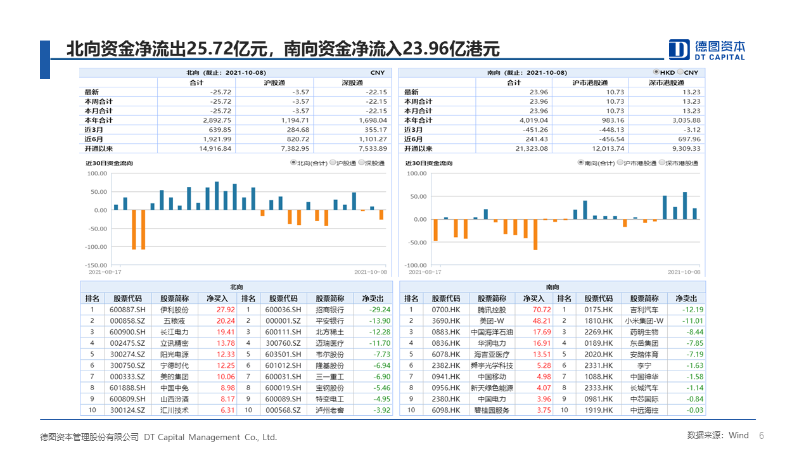Choose the 北向(合计) chart radio option
Image resolution: width=811 pixels, height=456 pixels.
coord(293,163)
